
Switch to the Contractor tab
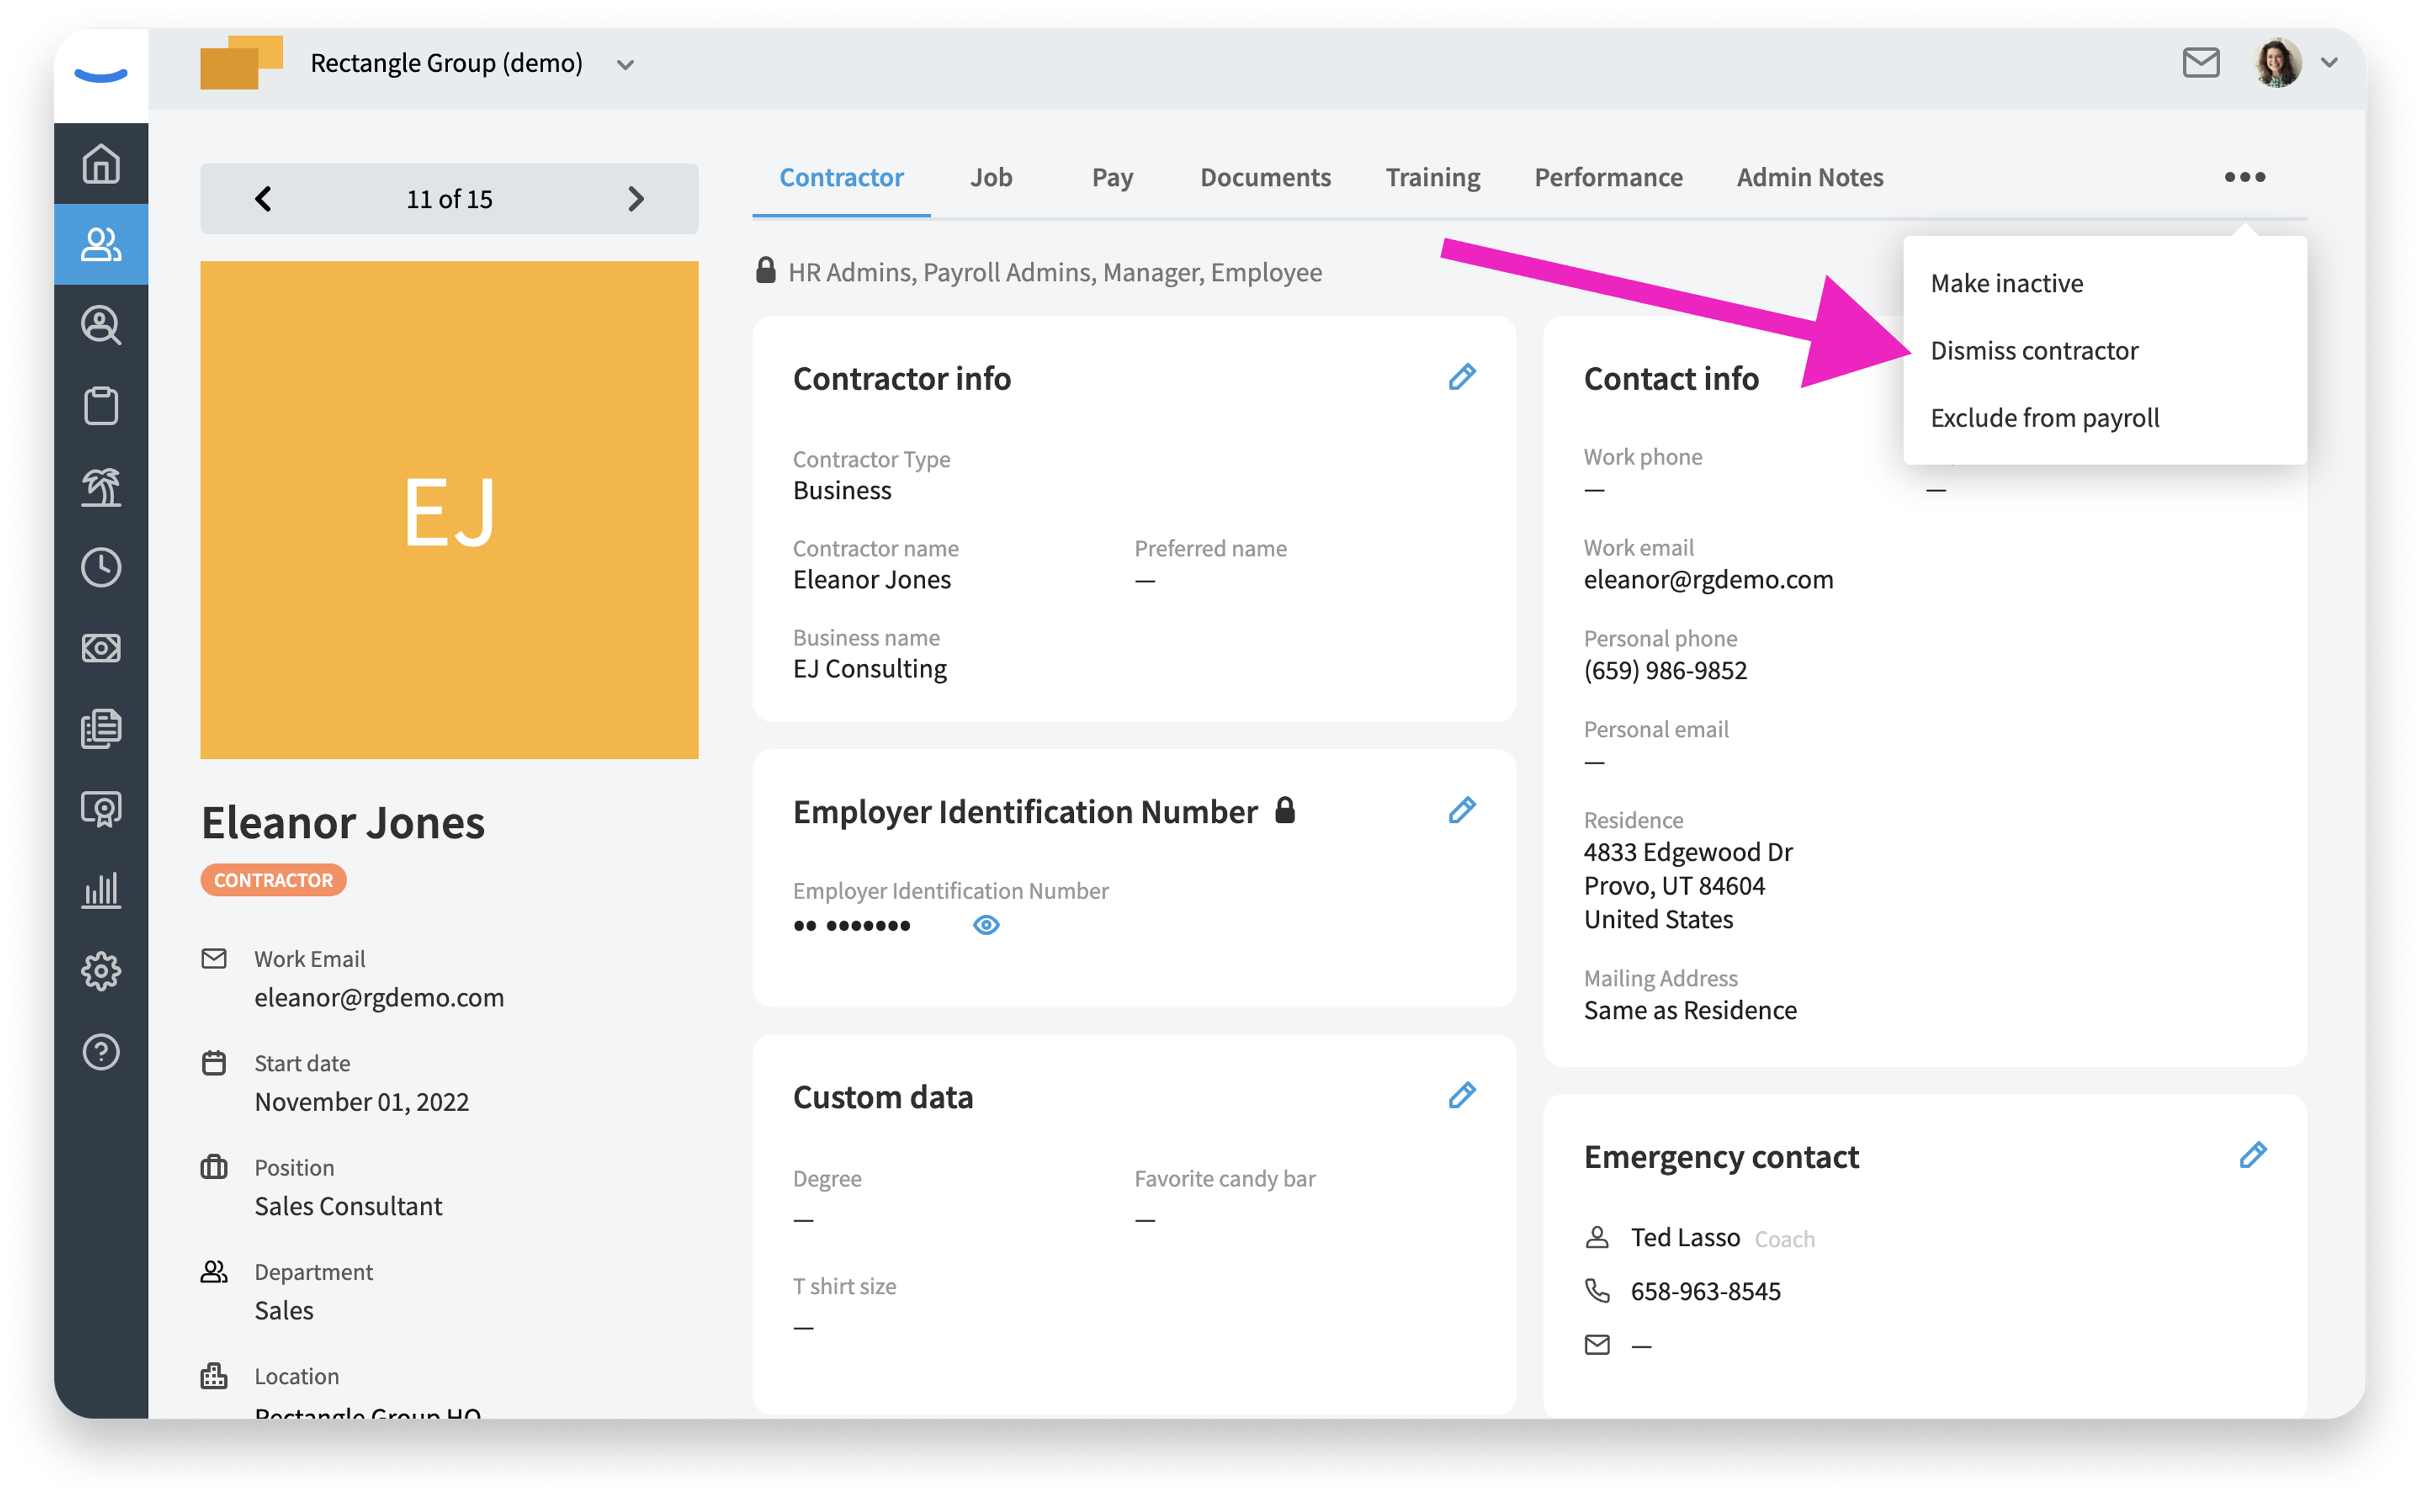click(841, 178)
